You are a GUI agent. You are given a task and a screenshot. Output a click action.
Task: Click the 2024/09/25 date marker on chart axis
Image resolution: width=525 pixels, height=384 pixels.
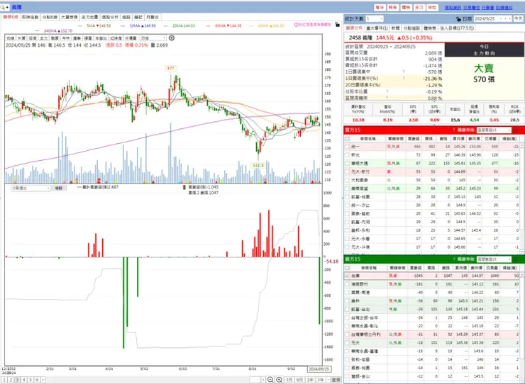[319, 369]
